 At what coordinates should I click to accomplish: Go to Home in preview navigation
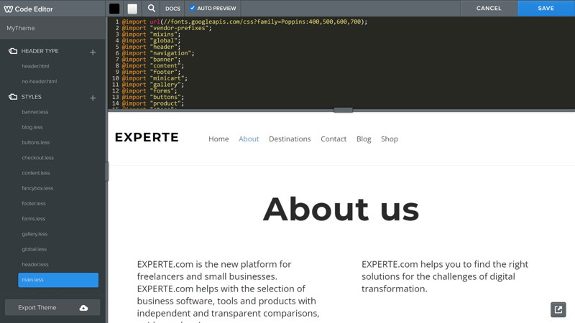click(x=218, y=139)
